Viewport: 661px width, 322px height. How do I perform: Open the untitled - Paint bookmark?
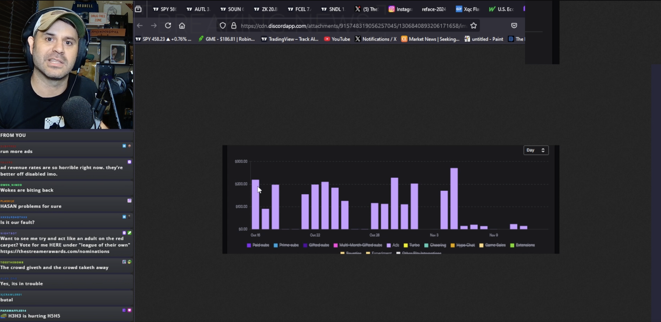pos(484,39)
